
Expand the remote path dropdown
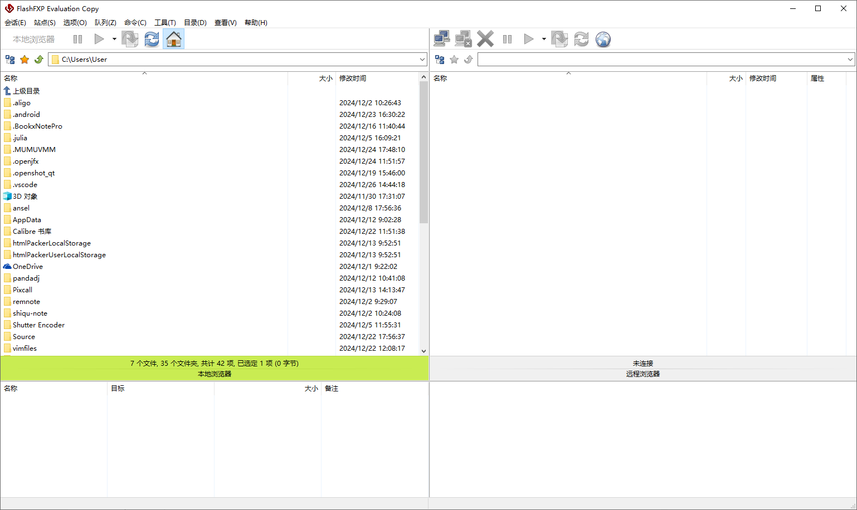(x=850, y=60)
